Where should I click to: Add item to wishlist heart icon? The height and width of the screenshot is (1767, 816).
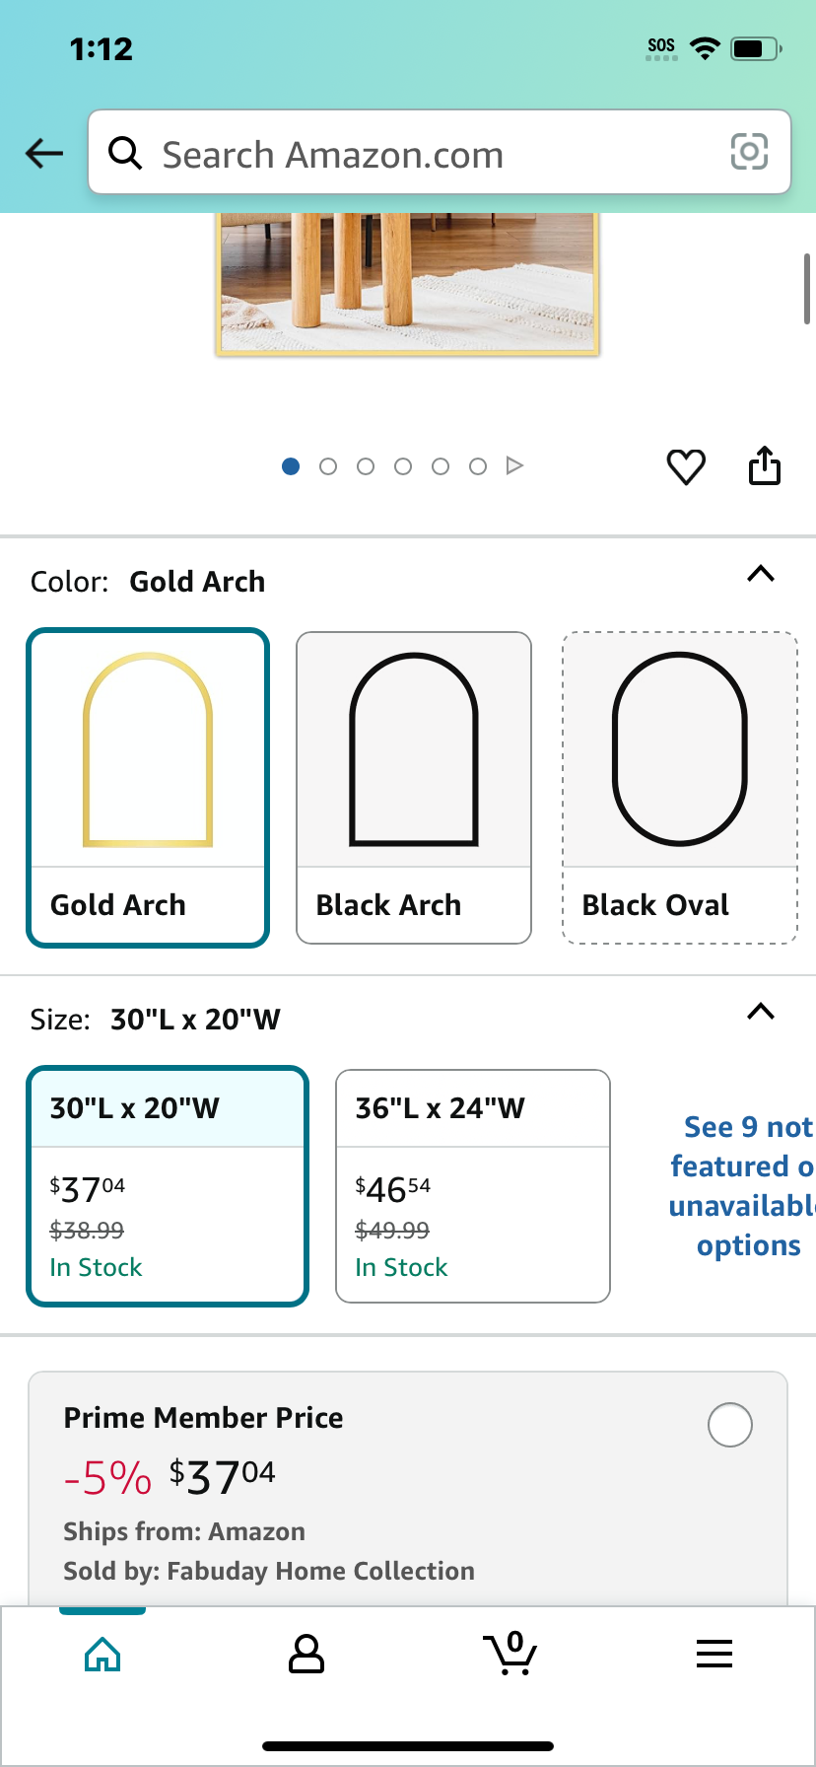pyautogui.click(x=686, y=466)
